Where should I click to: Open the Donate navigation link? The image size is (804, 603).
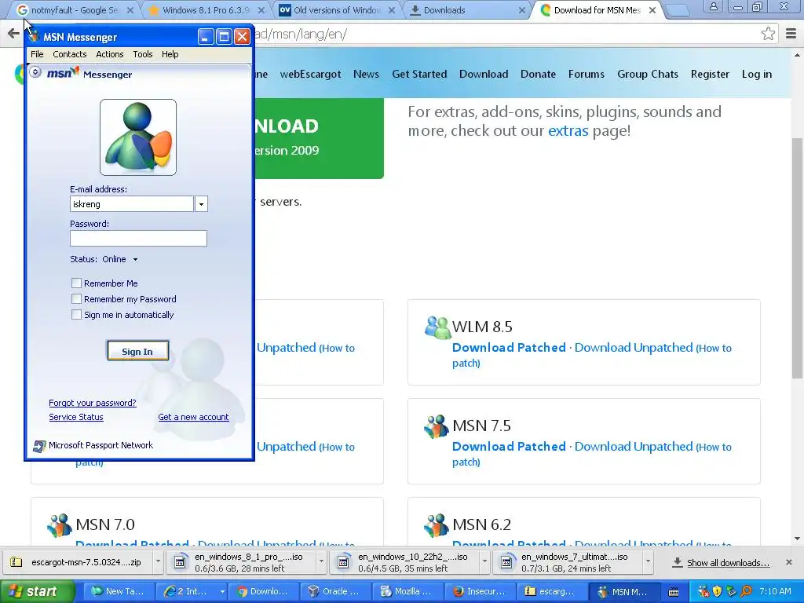pos(538,75)
